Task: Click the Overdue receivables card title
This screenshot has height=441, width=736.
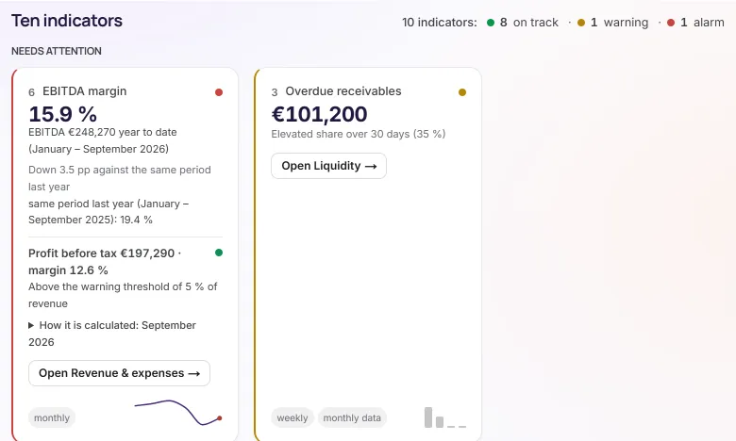Action: [343, 91]
